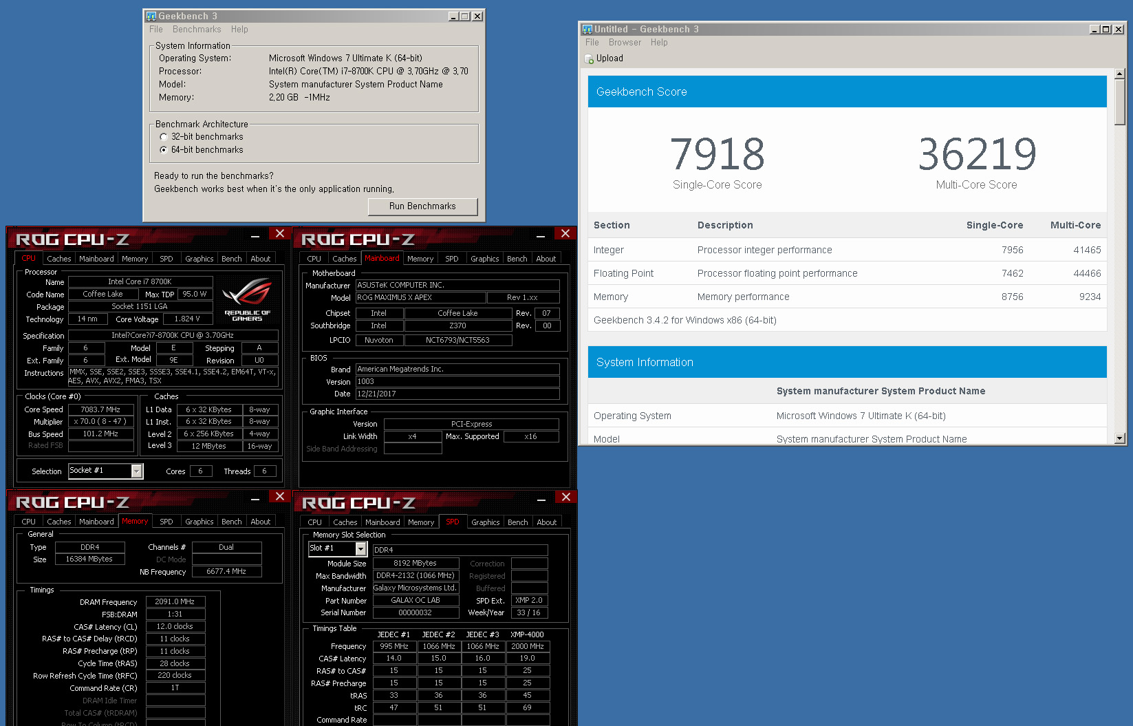This screenshot has width=1133, height=726.
Task: Click the Intel Core i7 8700K name field
Action: pyautogui.click(x=140, y=281)
